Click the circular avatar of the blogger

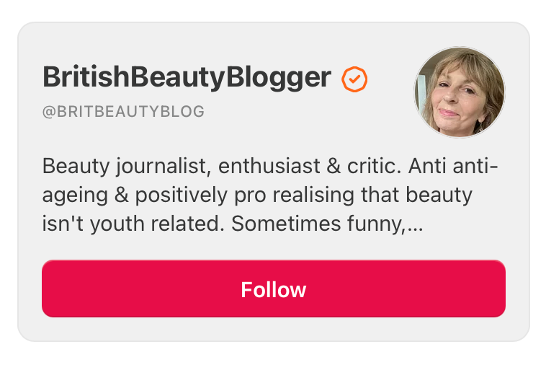coord(459,92)
